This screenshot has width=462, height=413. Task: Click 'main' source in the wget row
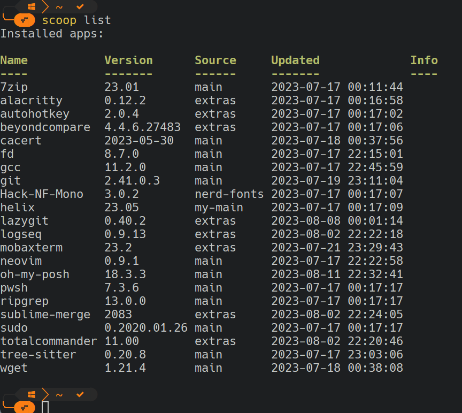tap(209, 368)
